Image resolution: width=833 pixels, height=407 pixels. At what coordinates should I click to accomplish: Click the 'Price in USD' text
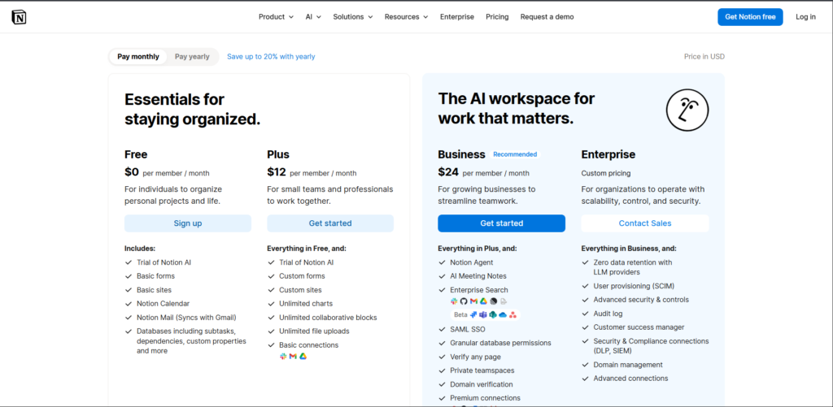click(704, 57)
